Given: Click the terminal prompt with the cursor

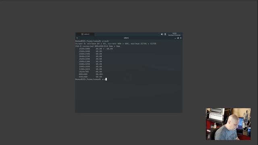Looking at the screenshot, I should point(91,79).
